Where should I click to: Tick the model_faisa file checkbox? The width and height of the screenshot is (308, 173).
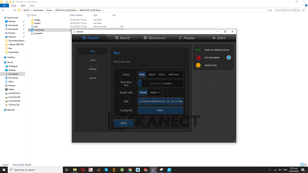pos(30,30)
